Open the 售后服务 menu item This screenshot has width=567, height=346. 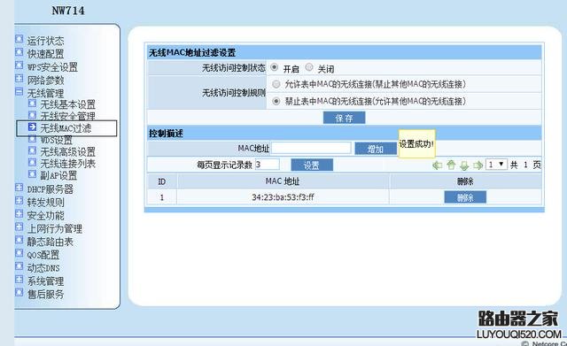click(x=45, y=294)
